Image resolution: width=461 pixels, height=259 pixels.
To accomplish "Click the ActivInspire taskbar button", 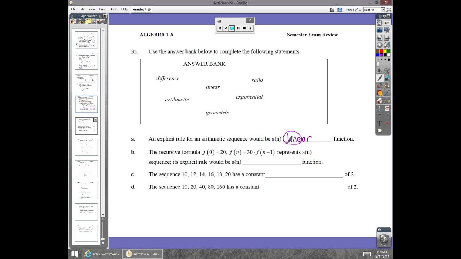I will pyautogui.click(x=143, y=254).
